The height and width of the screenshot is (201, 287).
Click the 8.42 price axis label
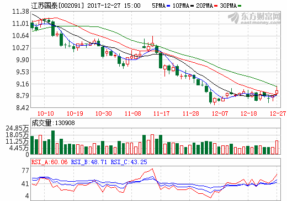pos(23,107)
